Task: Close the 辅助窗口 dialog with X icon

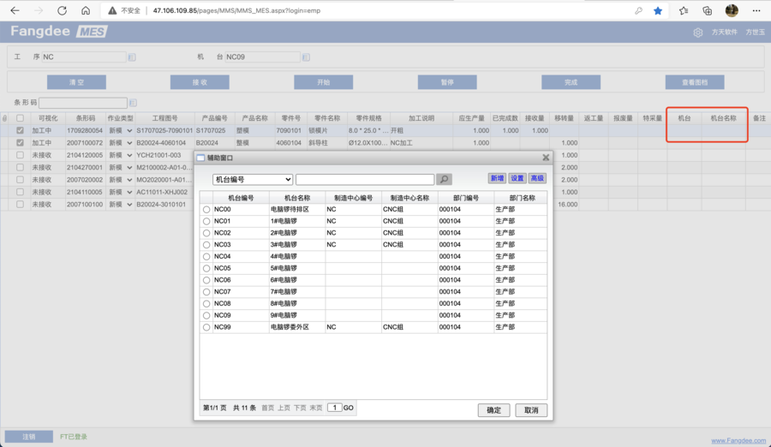Action: [x=546, y=158]
